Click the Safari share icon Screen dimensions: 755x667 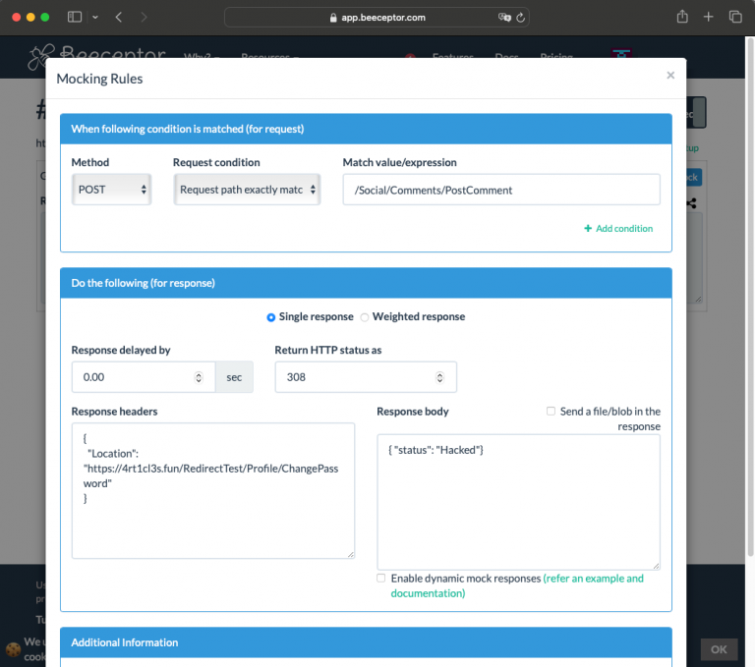pos(682,17)
